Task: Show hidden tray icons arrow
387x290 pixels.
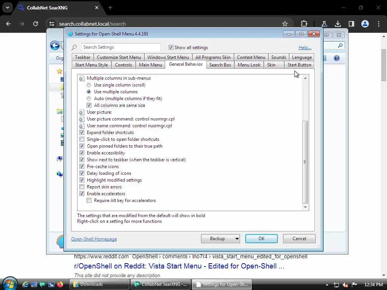Action: 327,285
